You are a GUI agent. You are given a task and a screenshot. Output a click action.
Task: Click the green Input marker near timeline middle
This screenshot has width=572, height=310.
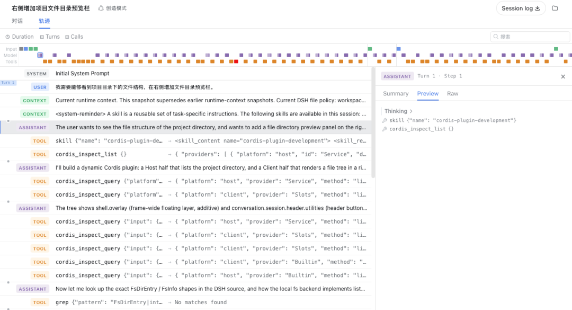click(x=370, y=49)
